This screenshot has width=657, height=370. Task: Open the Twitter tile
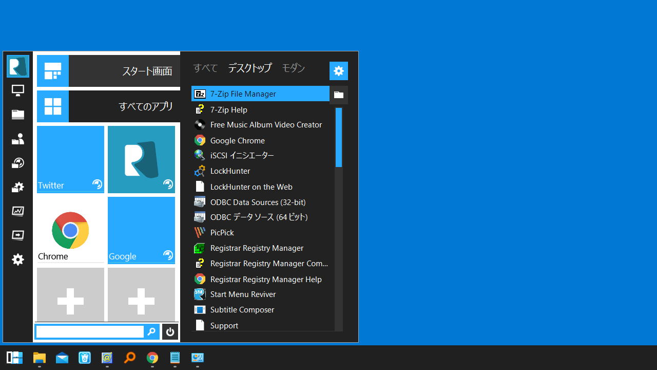70,159
